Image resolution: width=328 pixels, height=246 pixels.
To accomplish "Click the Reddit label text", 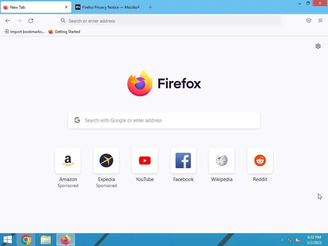I will pyautogui.click(x=260, y=179).
